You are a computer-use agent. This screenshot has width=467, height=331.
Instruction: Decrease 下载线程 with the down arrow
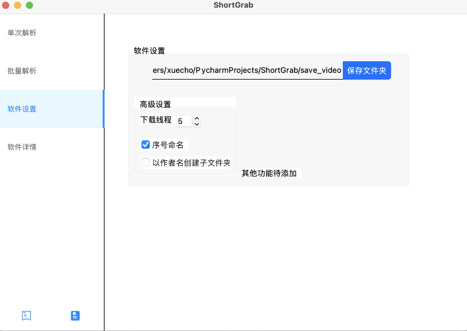point(196,124)
